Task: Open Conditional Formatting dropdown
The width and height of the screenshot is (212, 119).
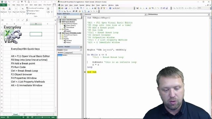Action: tap(35, 8)
